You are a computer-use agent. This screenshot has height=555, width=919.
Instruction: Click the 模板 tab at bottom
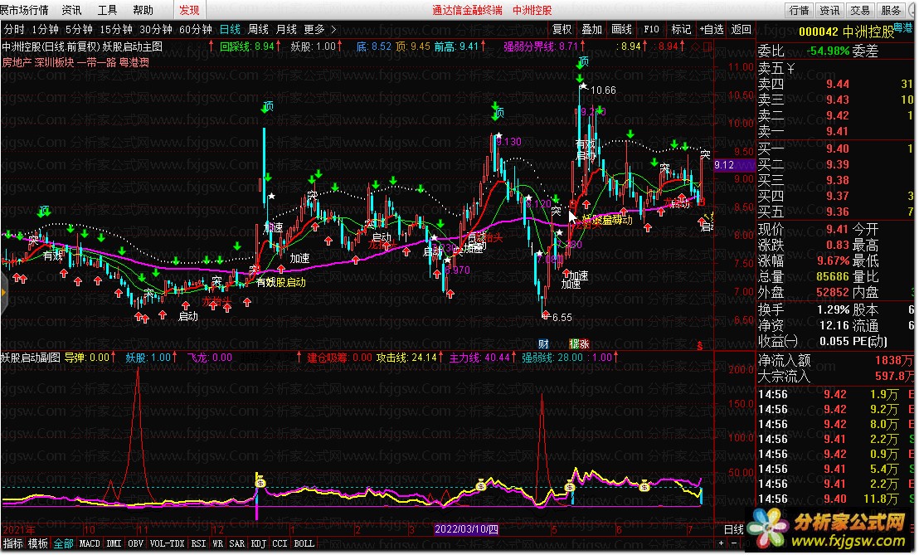point(38,544)
